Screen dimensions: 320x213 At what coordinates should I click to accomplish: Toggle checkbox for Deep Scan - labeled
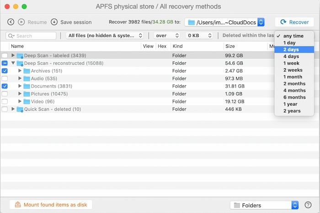[5, 55]
